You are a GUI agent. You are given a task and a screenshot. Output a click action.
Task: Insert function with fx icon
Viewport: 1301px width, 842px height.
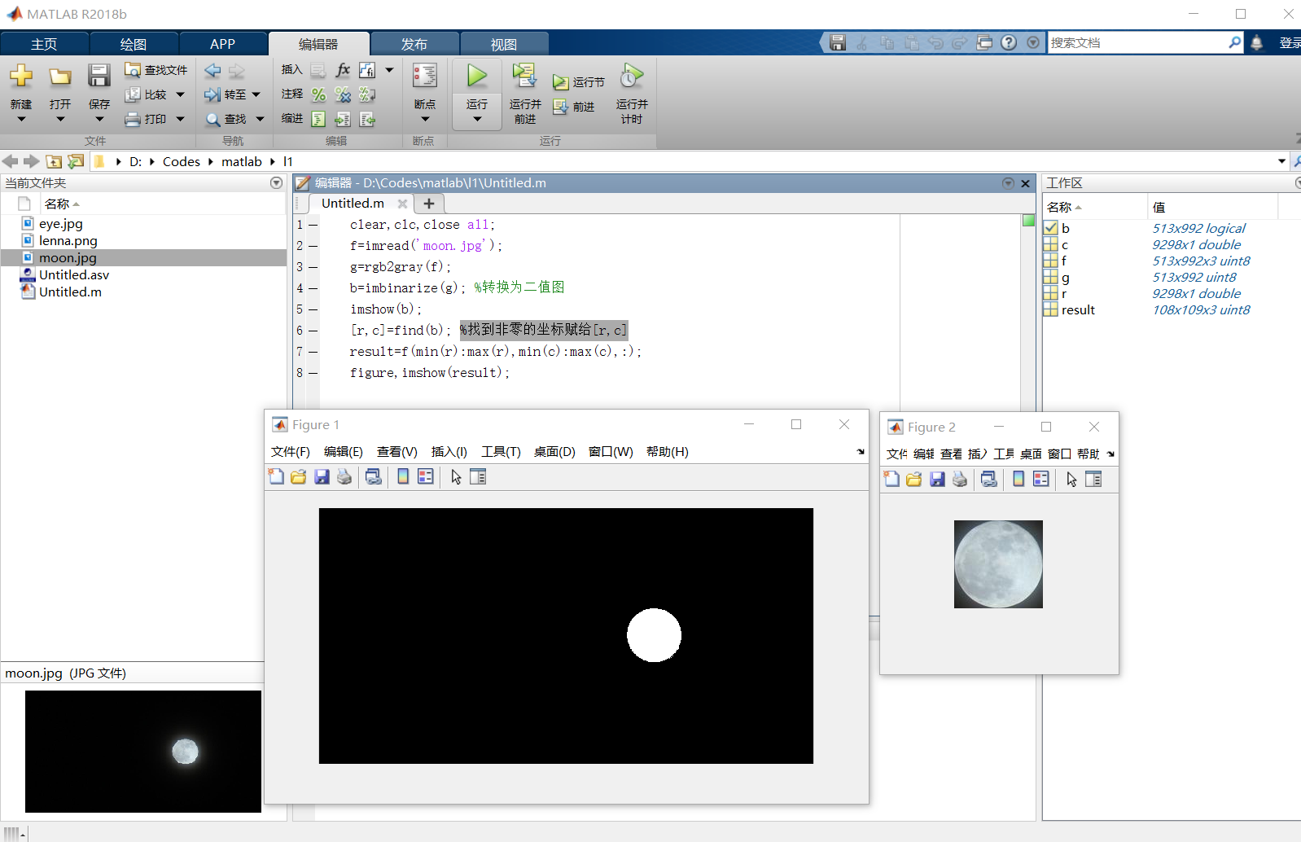click(343, 70)
